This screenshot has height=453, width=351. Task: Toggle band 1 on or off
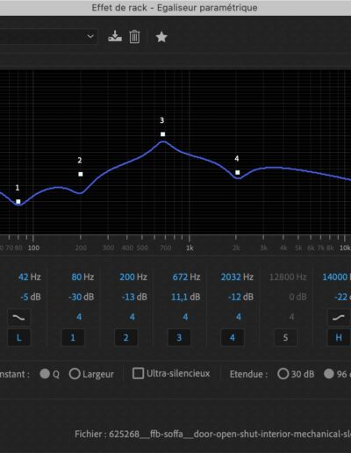click(73, 338)
